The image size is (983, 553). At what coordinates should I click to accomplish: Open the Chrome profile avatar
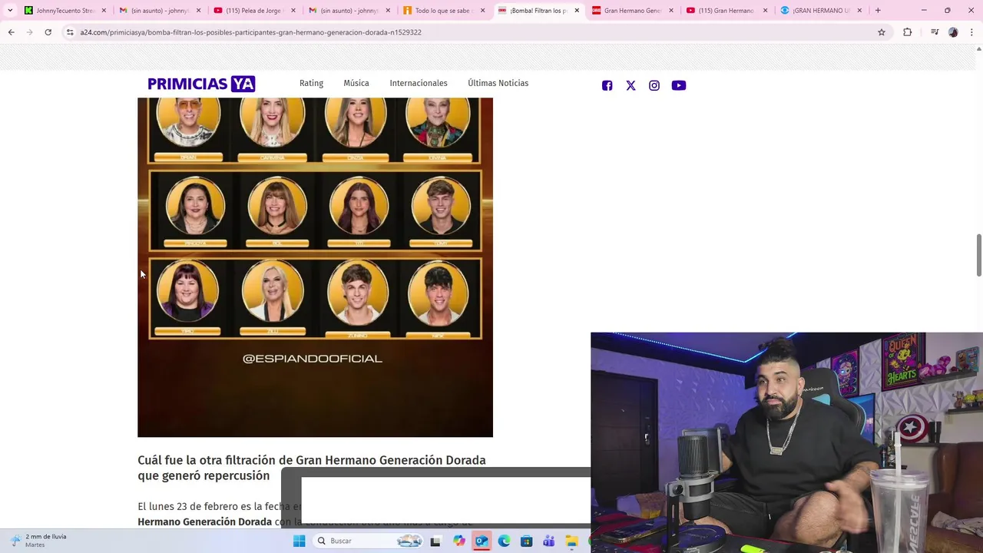point(953,32)
